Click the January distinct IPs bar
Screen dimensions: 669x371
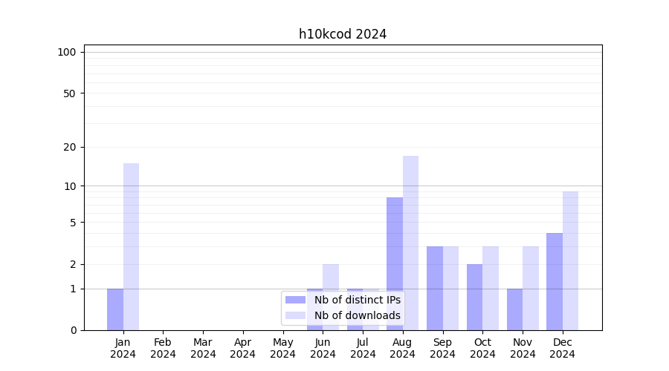tap(115, 309)
